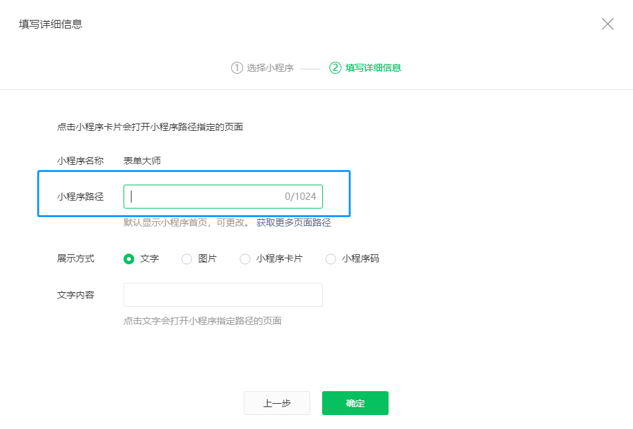This screenshot has height=429, width=633.
Task: Close the 填写详细信息 dialog
Action: (607, 25)
